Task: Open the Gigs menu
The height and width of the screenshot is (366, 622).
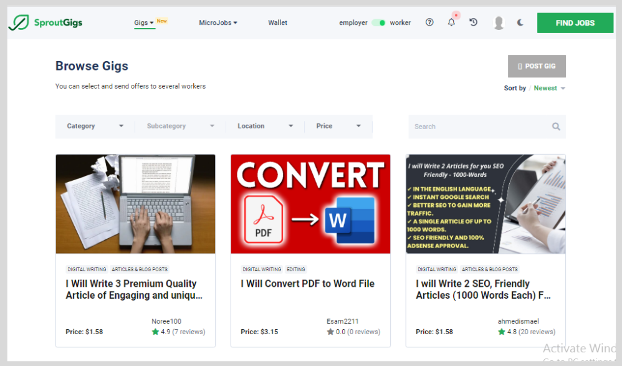Action: (x=143, y=22)
